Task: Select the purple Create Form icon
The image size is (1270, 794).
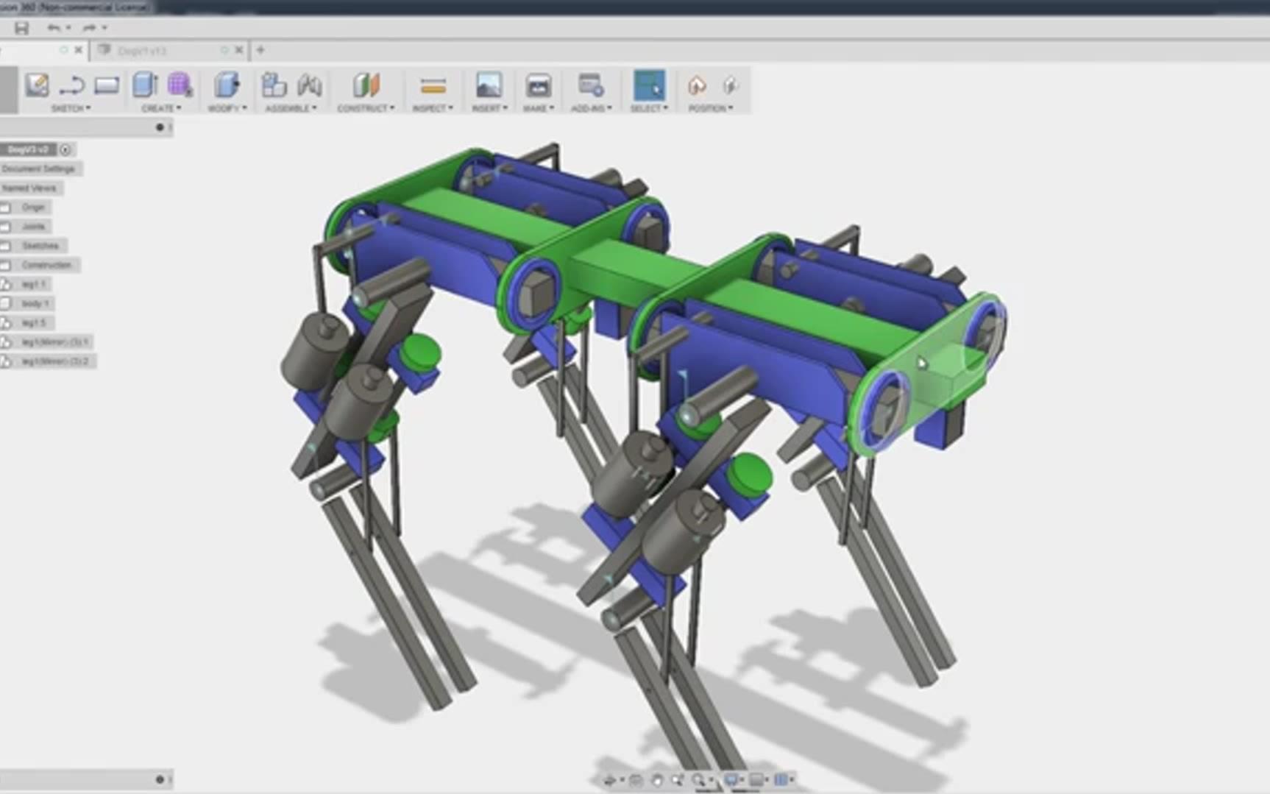Action: [180, 85]
